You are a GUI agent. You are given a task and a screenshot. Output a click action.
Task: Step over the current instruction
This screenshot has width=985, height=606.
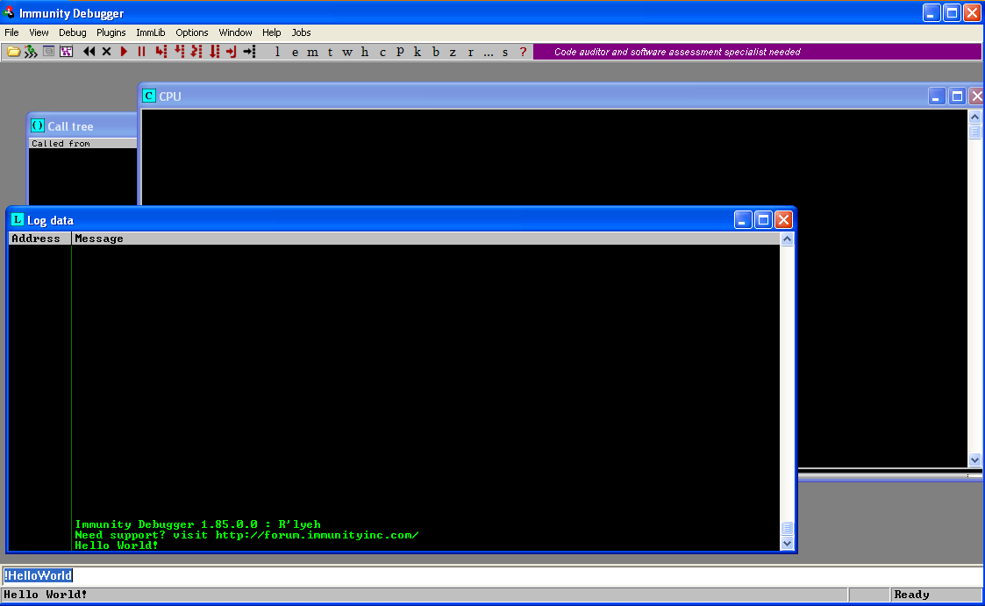coord(177,51)
